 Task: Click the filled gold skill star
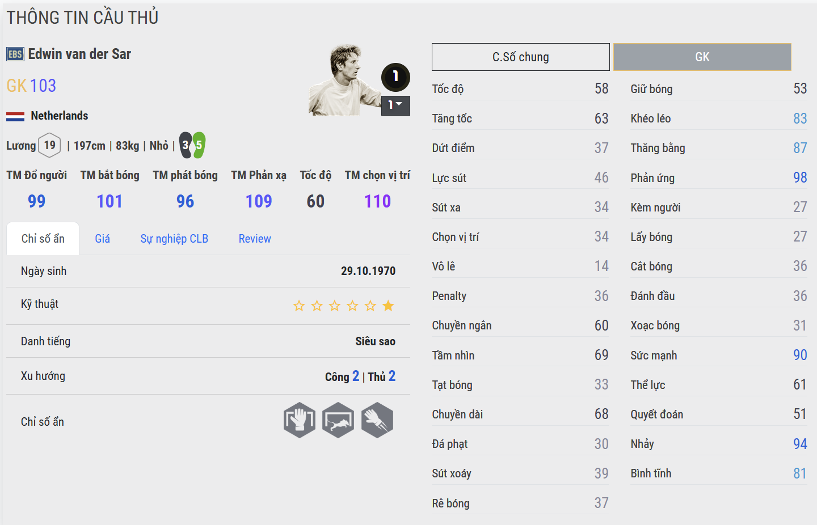[388, 306]
